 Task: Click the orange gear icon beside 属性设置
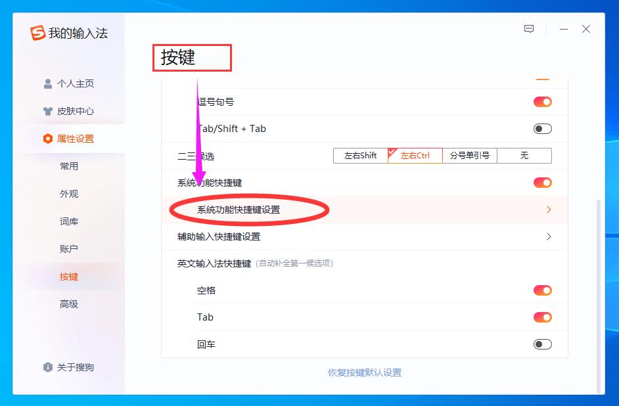47,139
